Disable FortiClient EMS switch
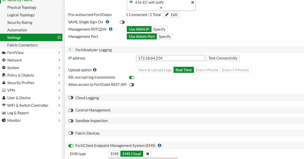304x159 pixels. tap(71, 146)
